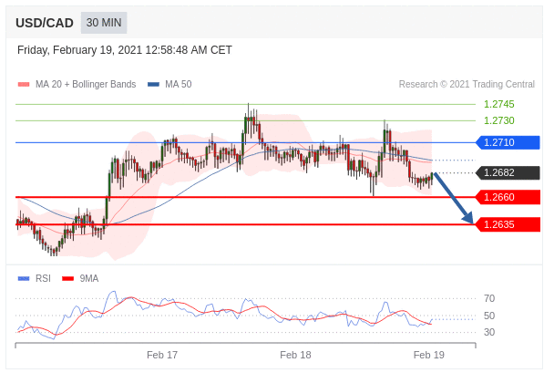This screenshot has width=544, height=373.
Task: Click the MA 20 + Bollinger Bands legend swatch
Action: coord(24,85)
